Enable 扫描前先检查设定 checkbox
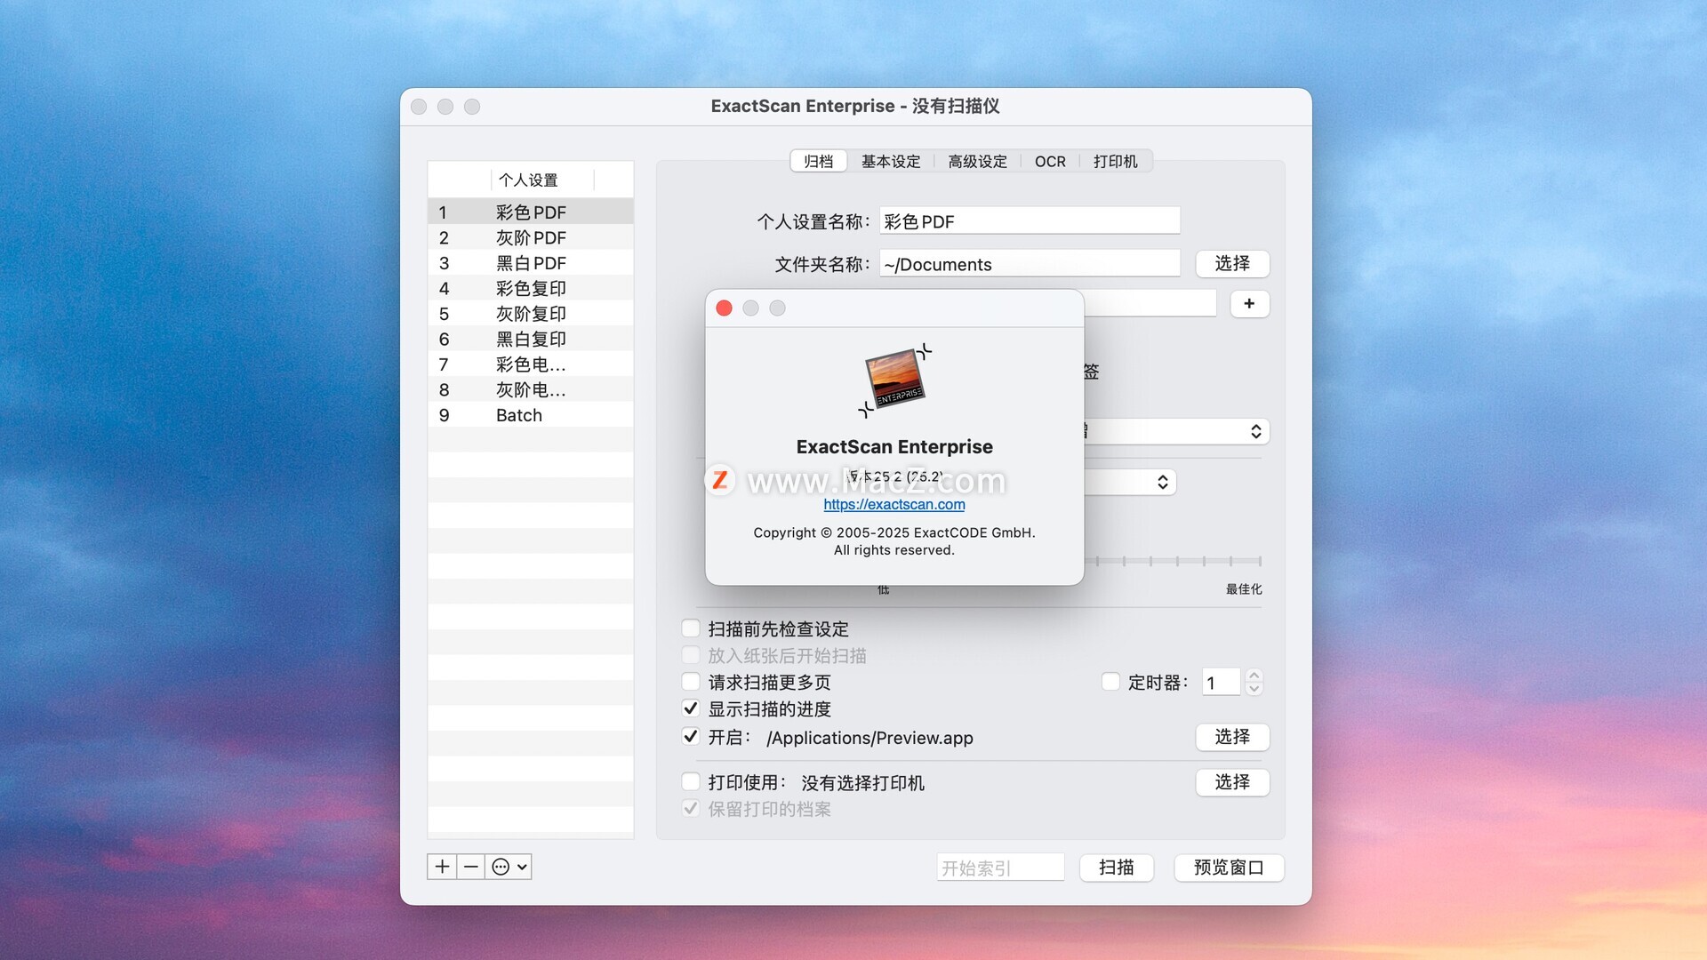This screenshot has height=960, width=1707. click(691, 628)
